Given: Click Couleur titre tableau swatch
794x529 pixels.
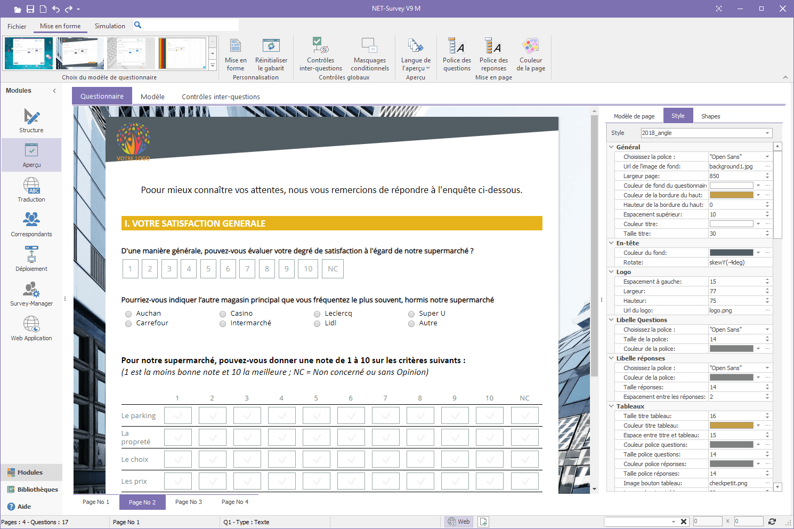Looking at the screenshot, I should (732, 425).
